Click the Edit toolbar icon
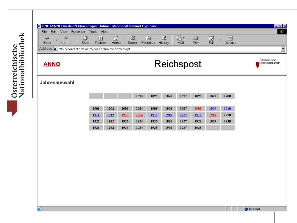Viewport: 297px width, 223px height. coord(211,40)
